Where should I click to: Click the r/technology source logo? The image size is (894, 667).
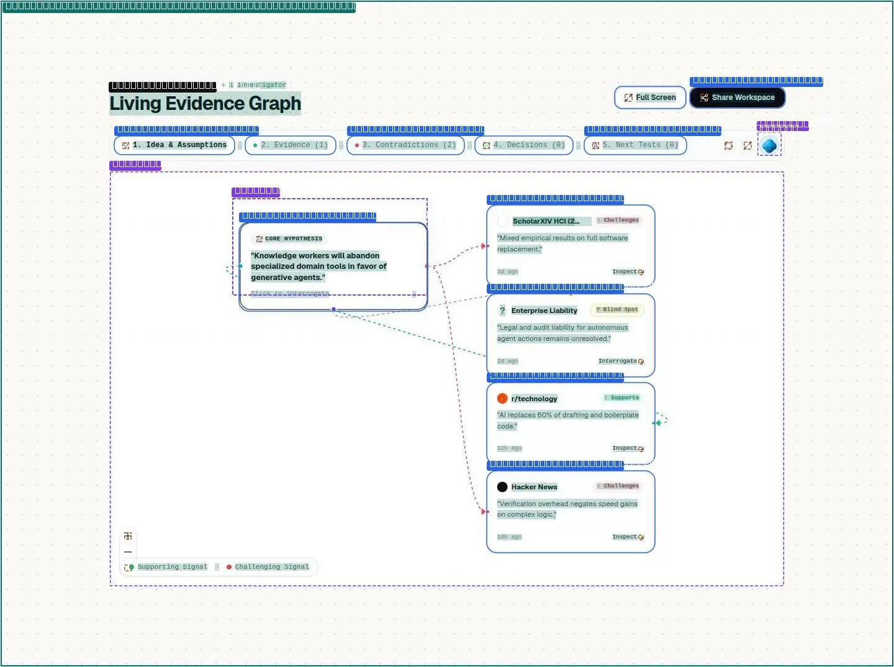tap(502, 399)
